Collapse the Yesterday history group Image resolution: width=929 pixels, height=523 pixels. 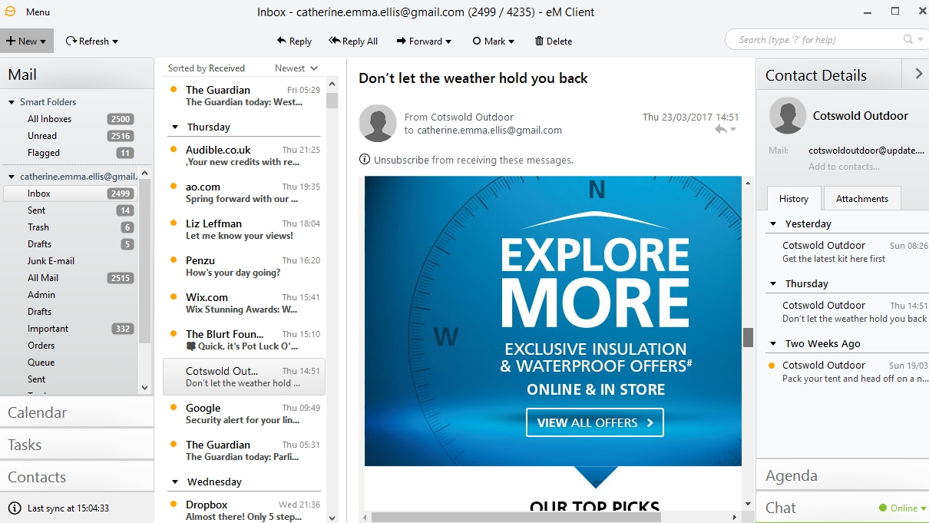tap(773, 224)
